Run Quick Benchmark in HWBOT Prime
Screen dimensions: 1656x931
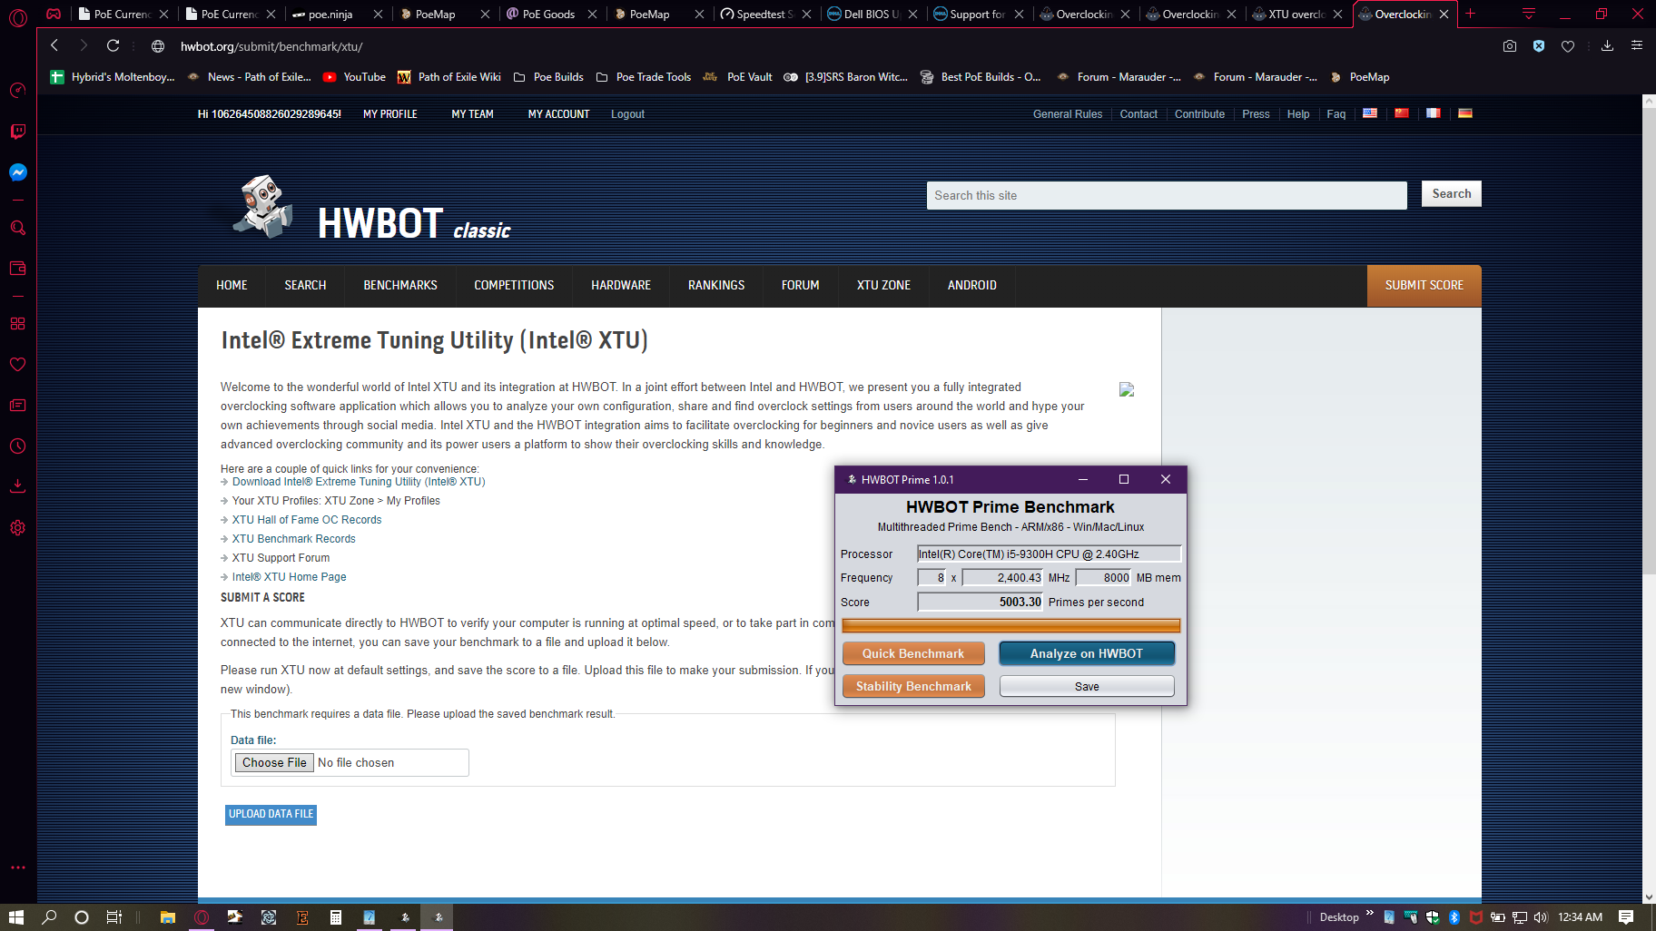coord(913,653)
